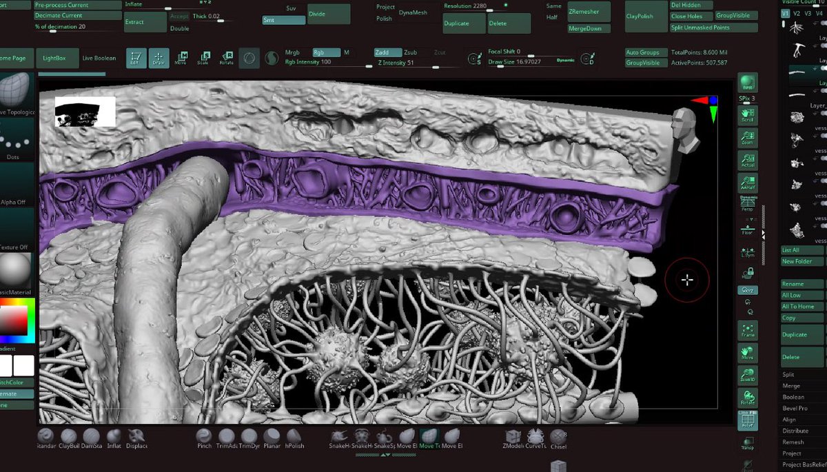Click the Divide button

tap(329, 14)
